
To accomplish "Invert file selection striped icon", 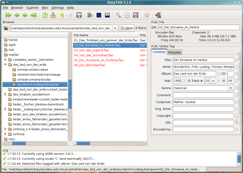I will tap(107, 15).
